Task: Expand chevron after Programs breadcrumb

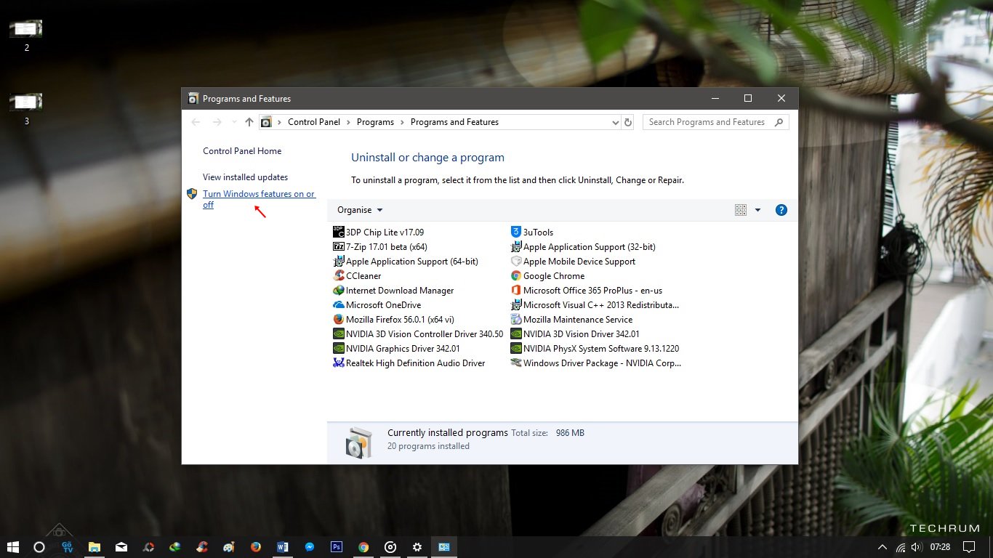Action: tap(402, 122)
